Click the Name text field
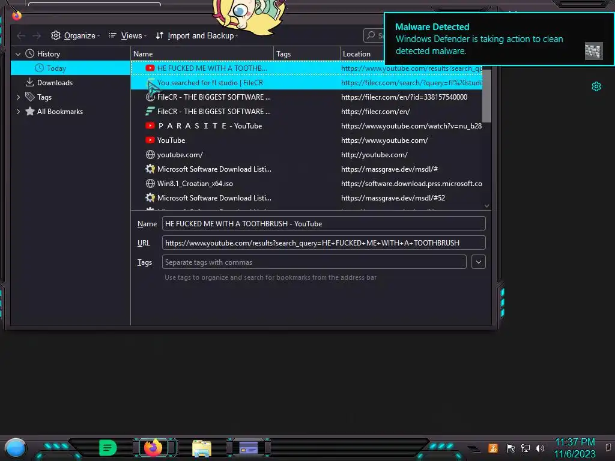This screenshot has height=461, width=615. point(324,223)
